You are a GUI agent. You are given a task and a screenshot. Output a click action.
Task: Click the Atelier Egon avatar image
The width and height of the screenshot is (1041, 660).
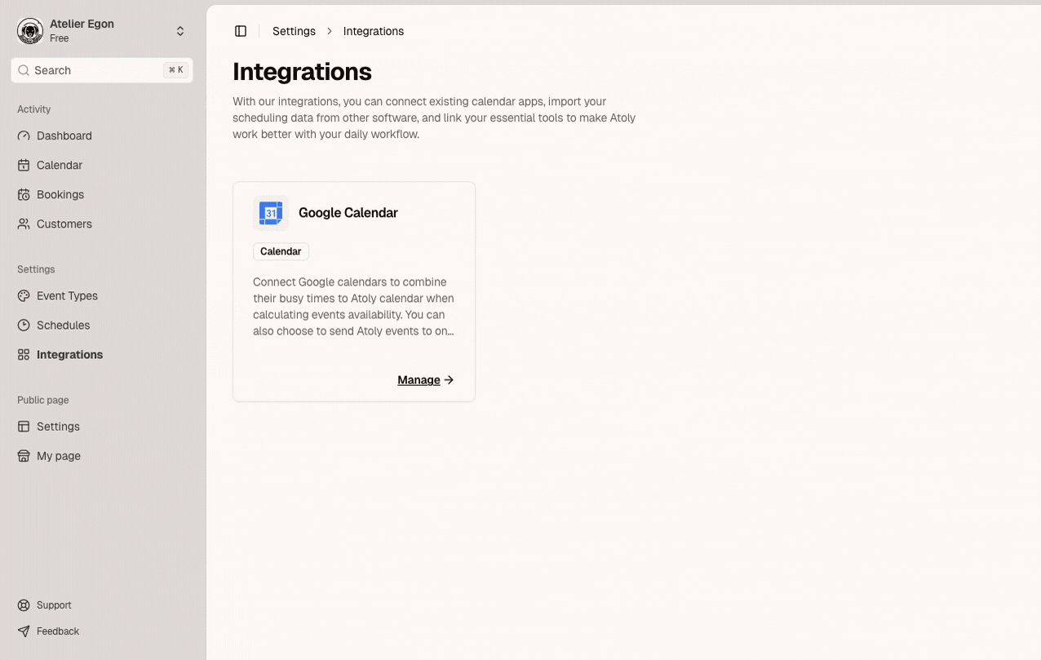pos(30,31)
